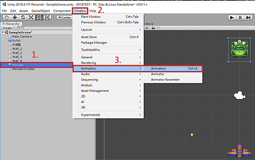Screen dimensions: 255x160
Task: Choose Previous Window menu item
Action: tap(108, 22)
